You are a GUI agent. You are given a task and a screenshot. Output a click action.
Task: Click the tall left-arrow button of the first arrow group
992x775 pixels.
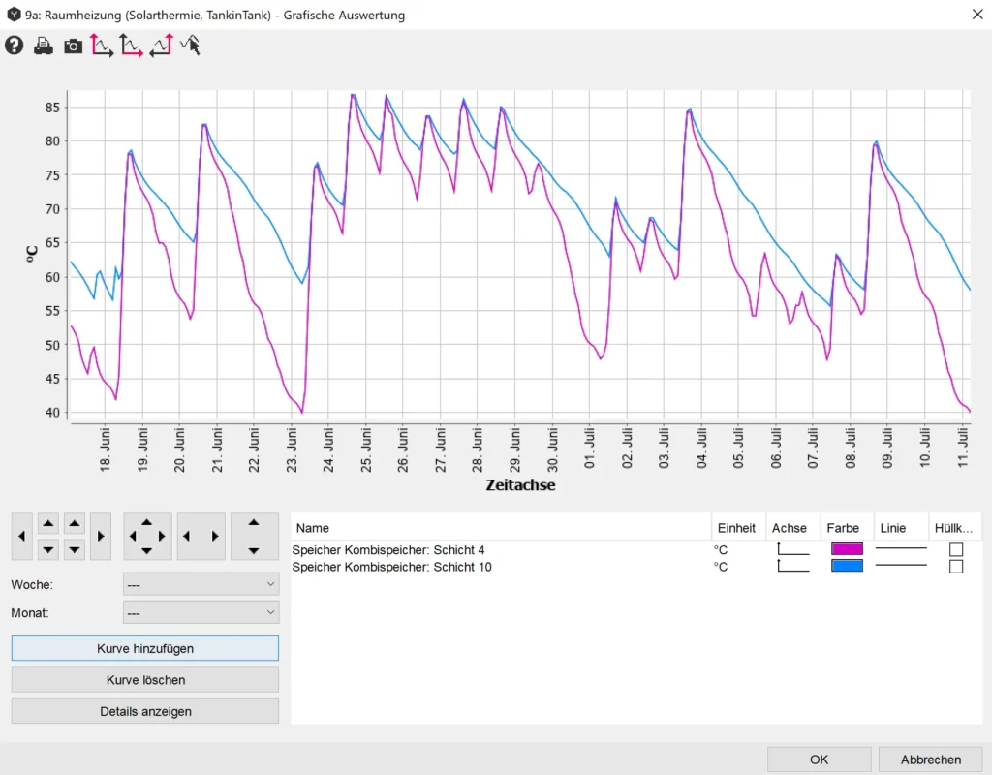[x=22, y=537]
